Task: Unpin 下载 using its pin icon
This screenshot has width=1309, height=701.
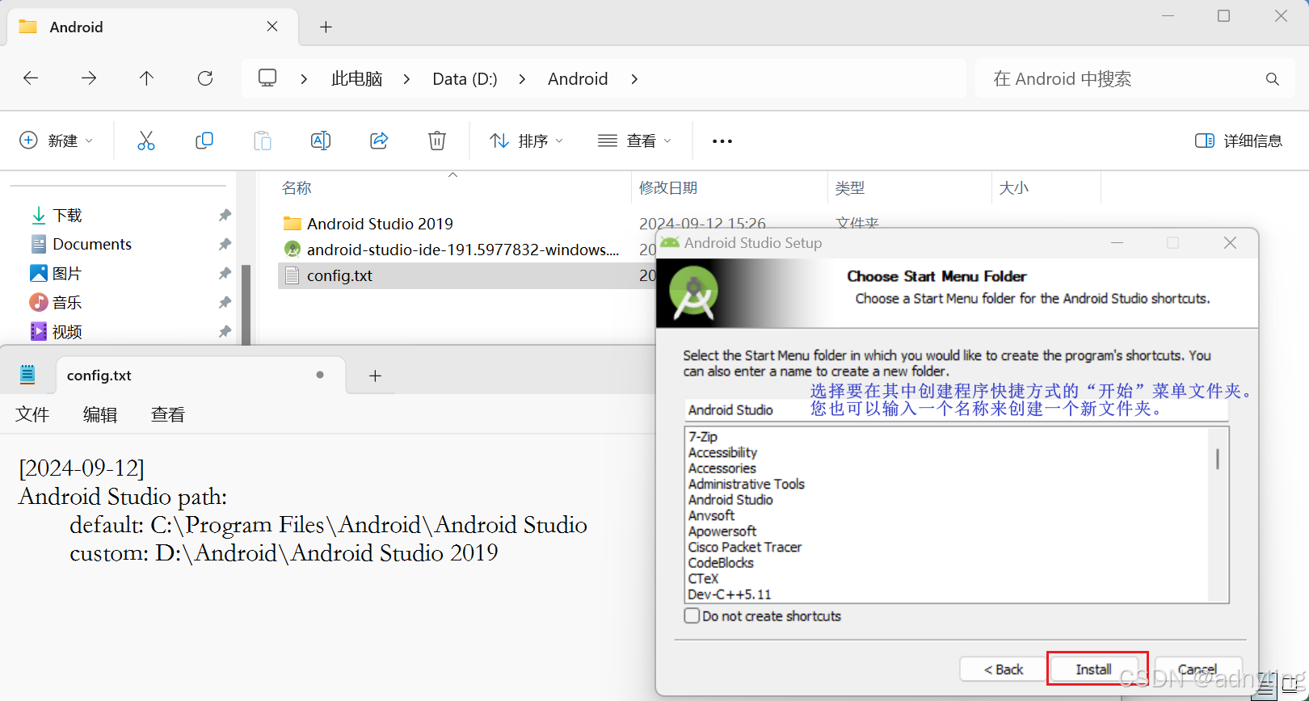Action: (x=225, y=215)
